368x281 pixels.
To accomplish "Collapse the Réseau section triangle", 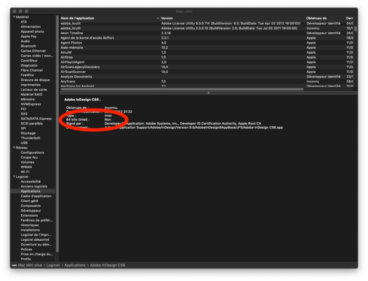I will point(14,148).
